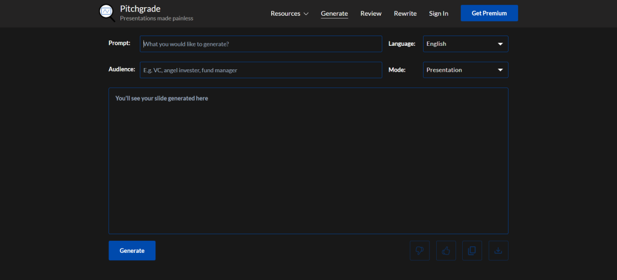Download the generated slide
617x280 pixels.
(498, 250)
